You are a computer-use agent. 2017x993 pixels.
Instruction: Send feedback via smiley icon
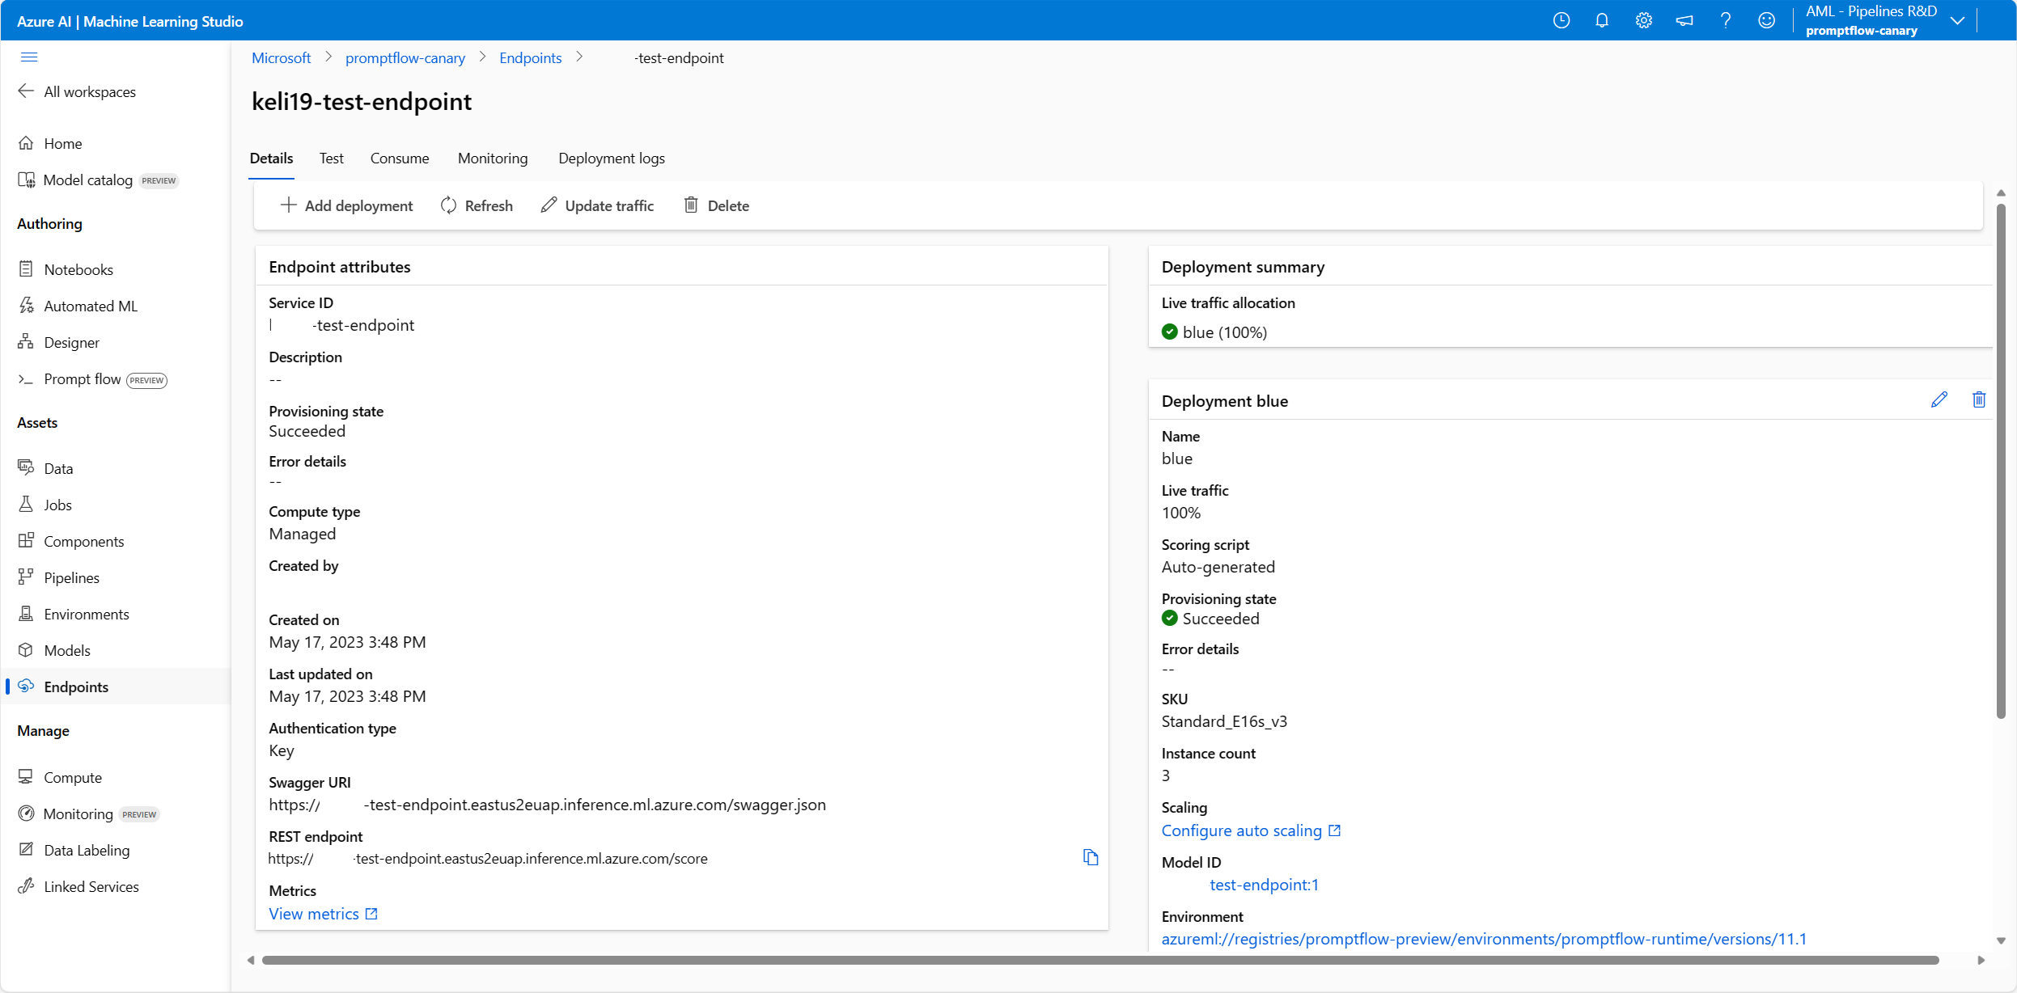coord(1766,20)
